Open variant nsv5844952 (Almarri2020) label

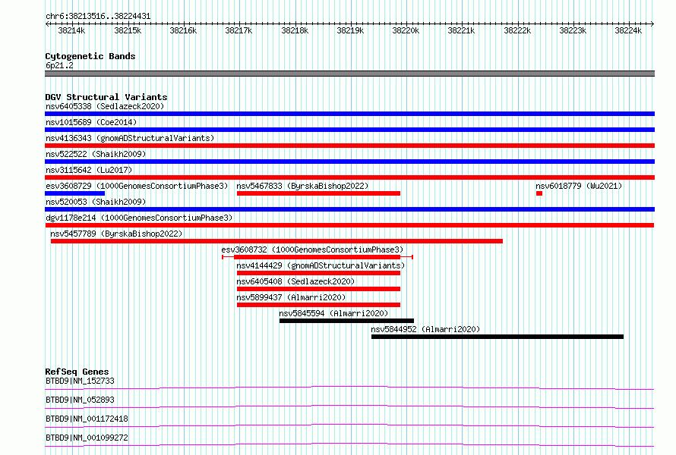tap(425, 329)
